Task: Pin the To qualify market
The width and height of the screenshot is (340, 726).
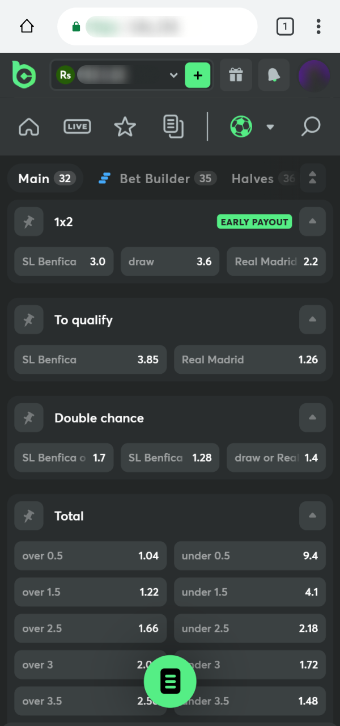Action: point(29,319)
